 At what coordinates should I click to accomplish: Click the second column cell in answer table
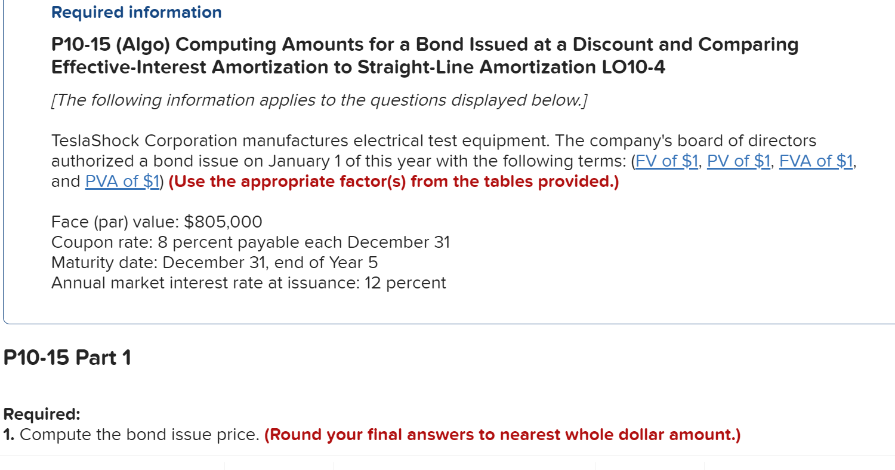coord(277,466)
